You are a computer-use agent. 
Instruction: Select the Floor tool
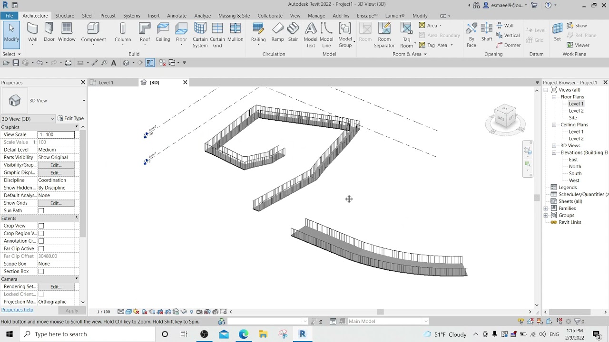click(x=181, y=33)
